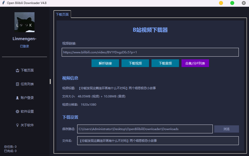Select the 下载页面 tab at top
Image resolution: width=249 pixels, height=156 pixels.
(x=62, y=14)
